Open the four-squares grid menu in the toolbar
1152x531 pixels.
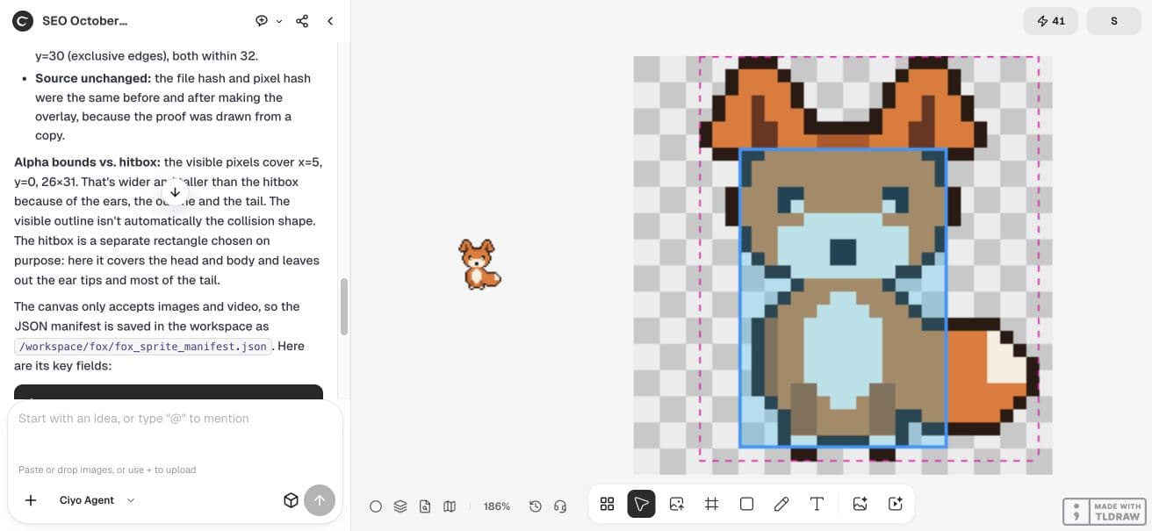click(x=607, y=504)
